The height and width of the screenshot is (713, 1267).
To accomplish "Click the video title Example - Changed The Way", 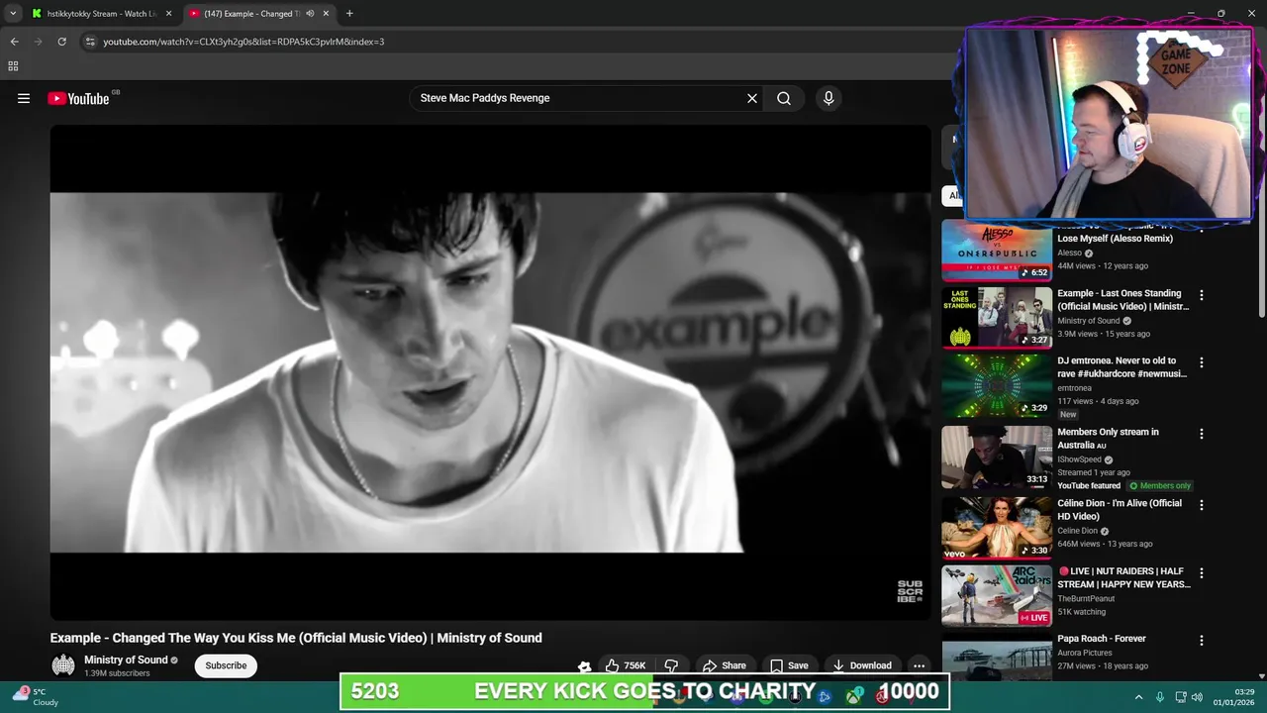I will [x=296, y=638].
